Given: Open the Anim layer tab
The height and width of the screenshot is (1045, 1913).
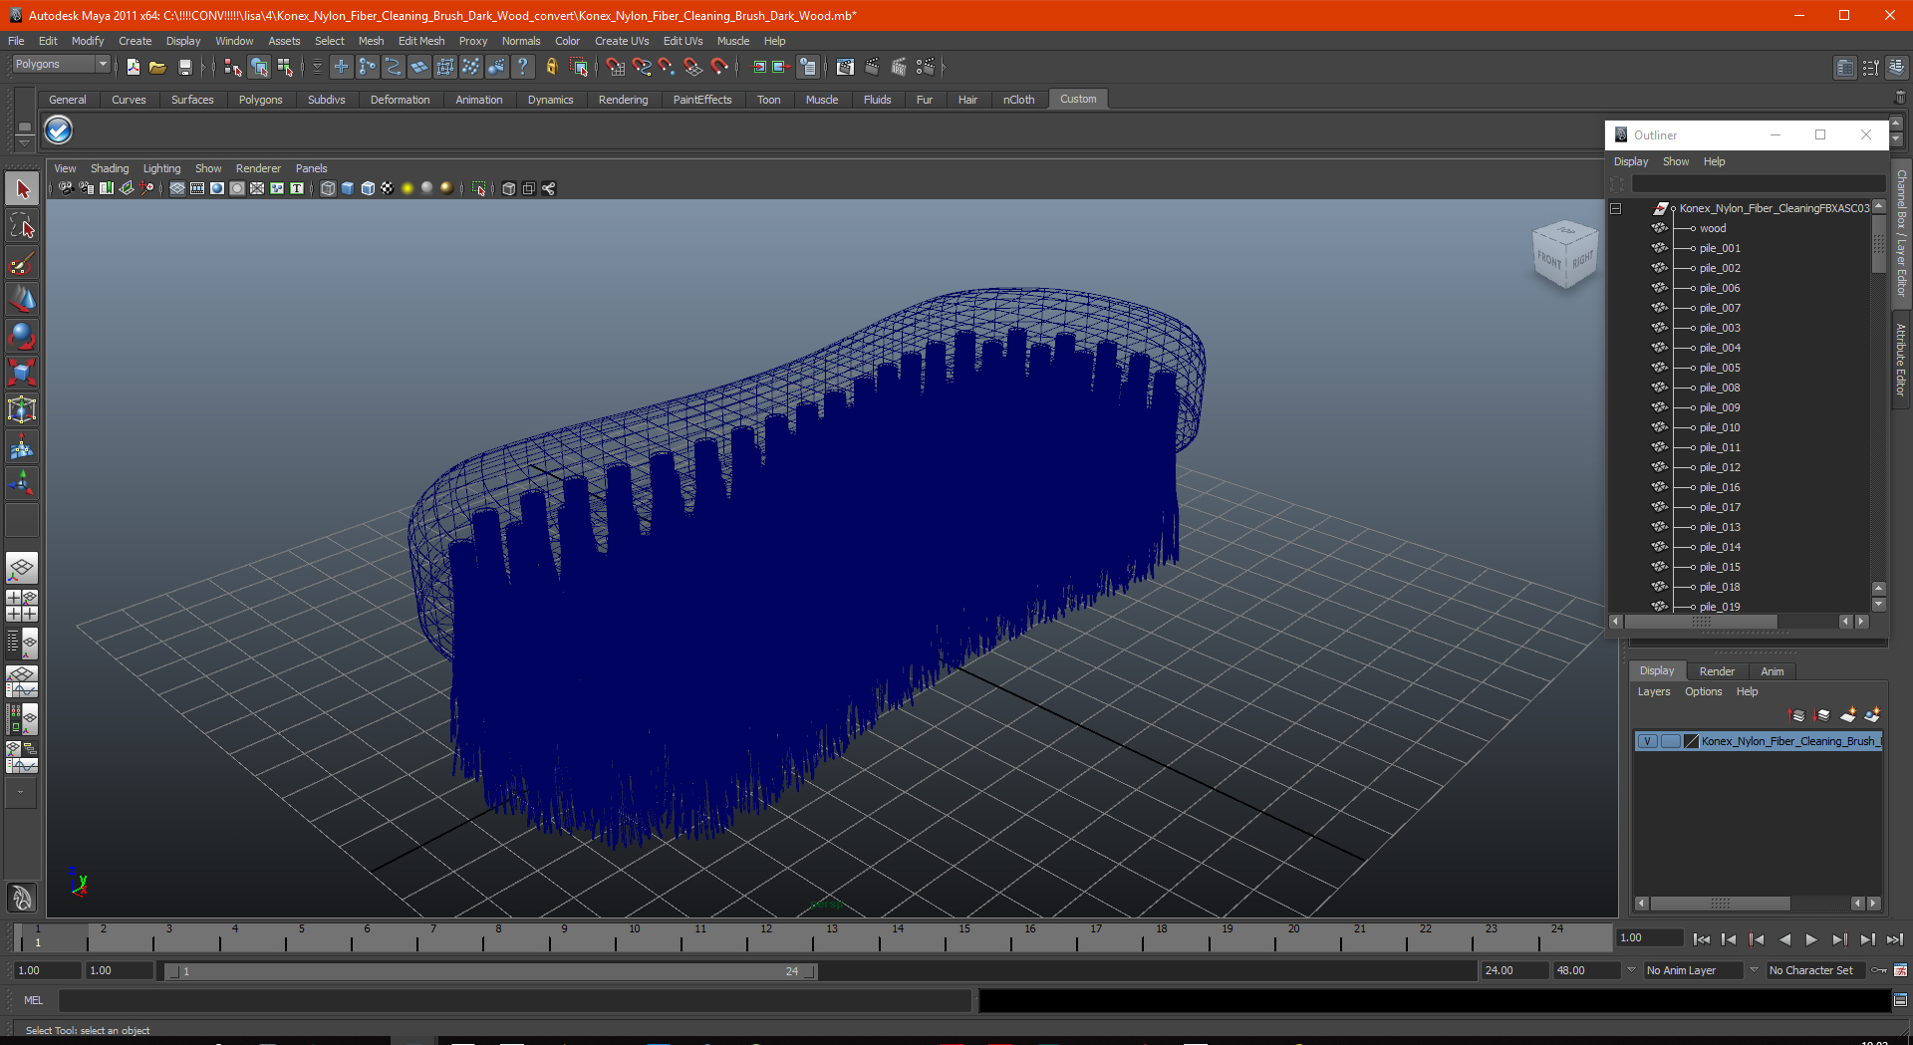Looking at the screenshot, I should click(1773, 671).
